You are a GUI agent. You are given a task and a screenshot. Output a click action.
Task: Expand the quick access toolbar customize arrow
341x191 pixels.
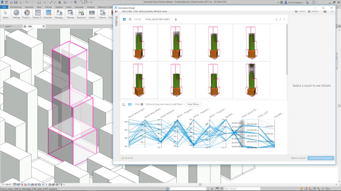[91, 2]
